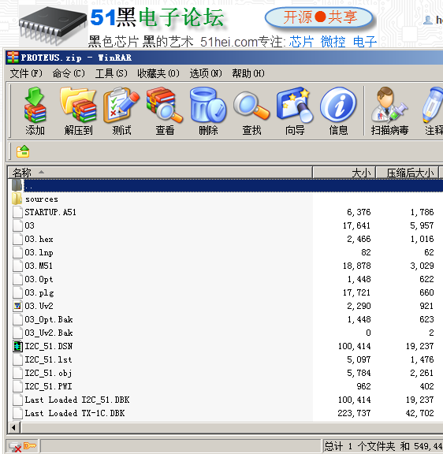
Task: Open the File (文件) menu
Action: point(26,73)
